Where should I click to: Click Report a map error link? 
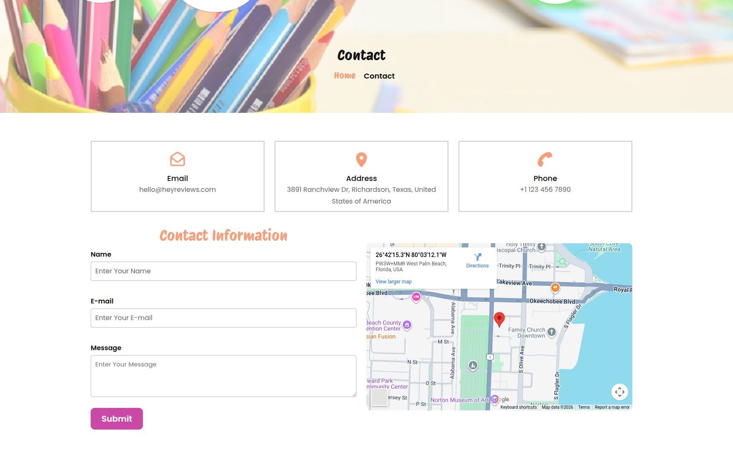tap(612, 407)
